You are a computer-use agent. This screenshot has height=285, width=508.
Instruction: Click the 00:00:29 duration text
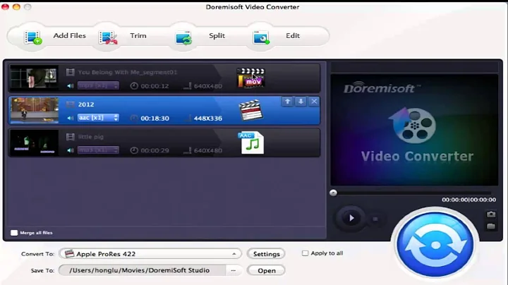point(155,150)
